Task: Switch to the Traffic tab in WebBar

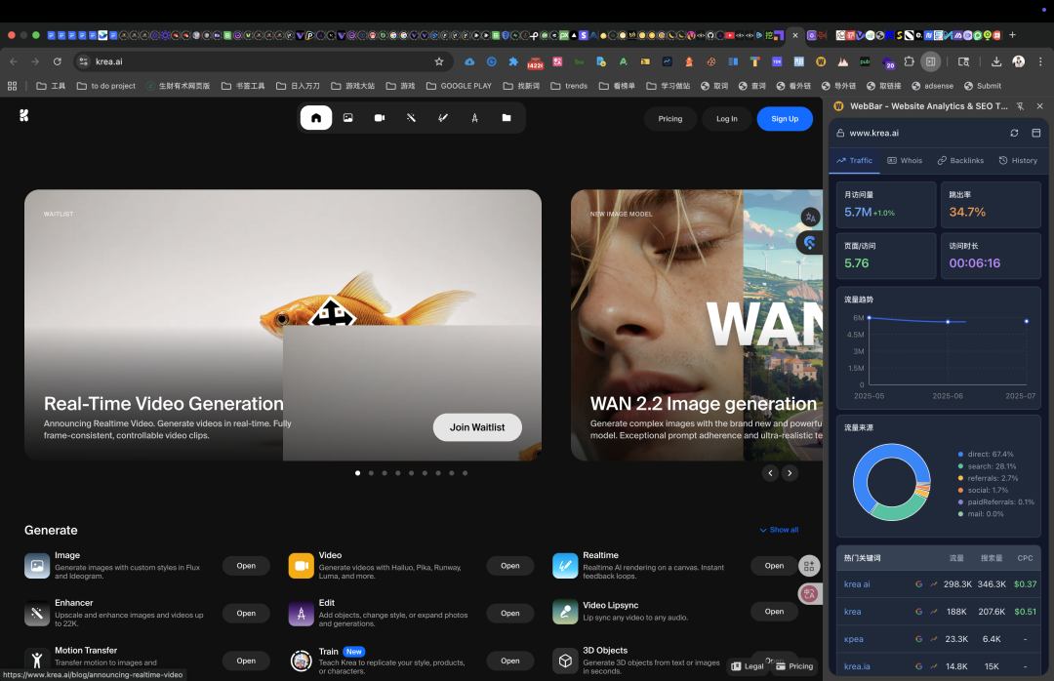Action: pos(854,161)
